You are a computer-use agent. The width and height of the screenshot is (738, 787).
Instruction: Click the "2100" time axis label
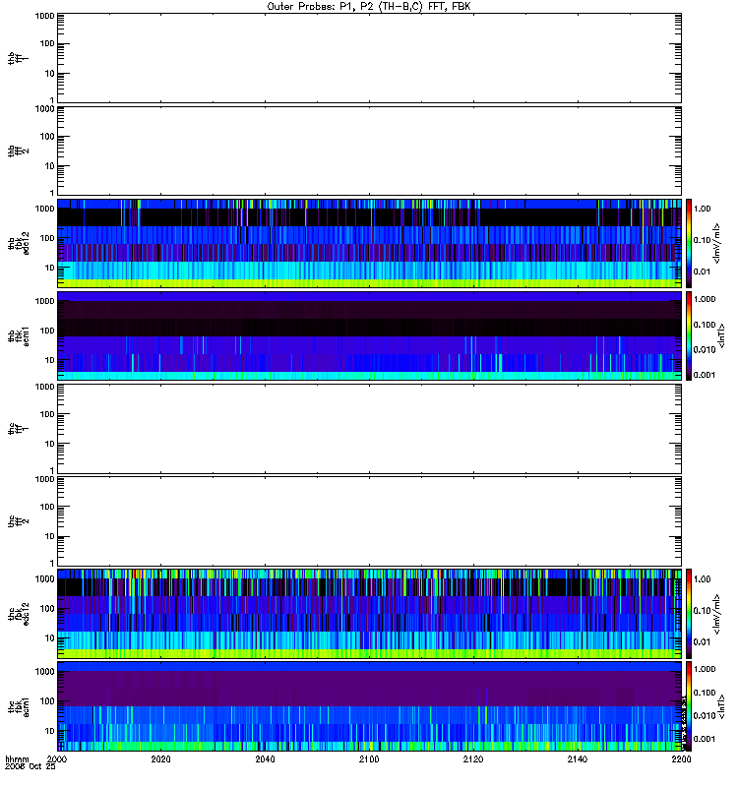pyautogui.click(x=369, y=758)
